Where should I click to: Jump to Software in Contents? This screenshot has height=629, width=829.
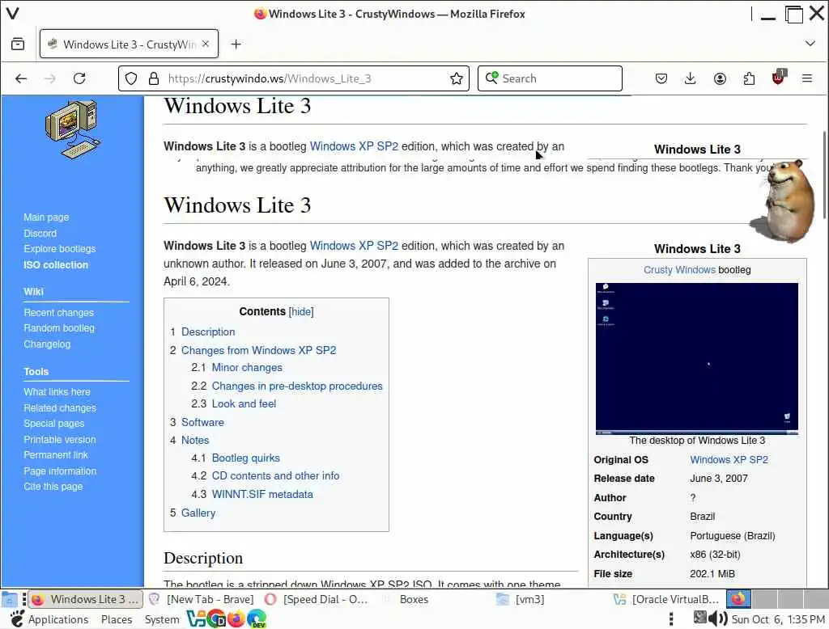click(x=202, y=422)
